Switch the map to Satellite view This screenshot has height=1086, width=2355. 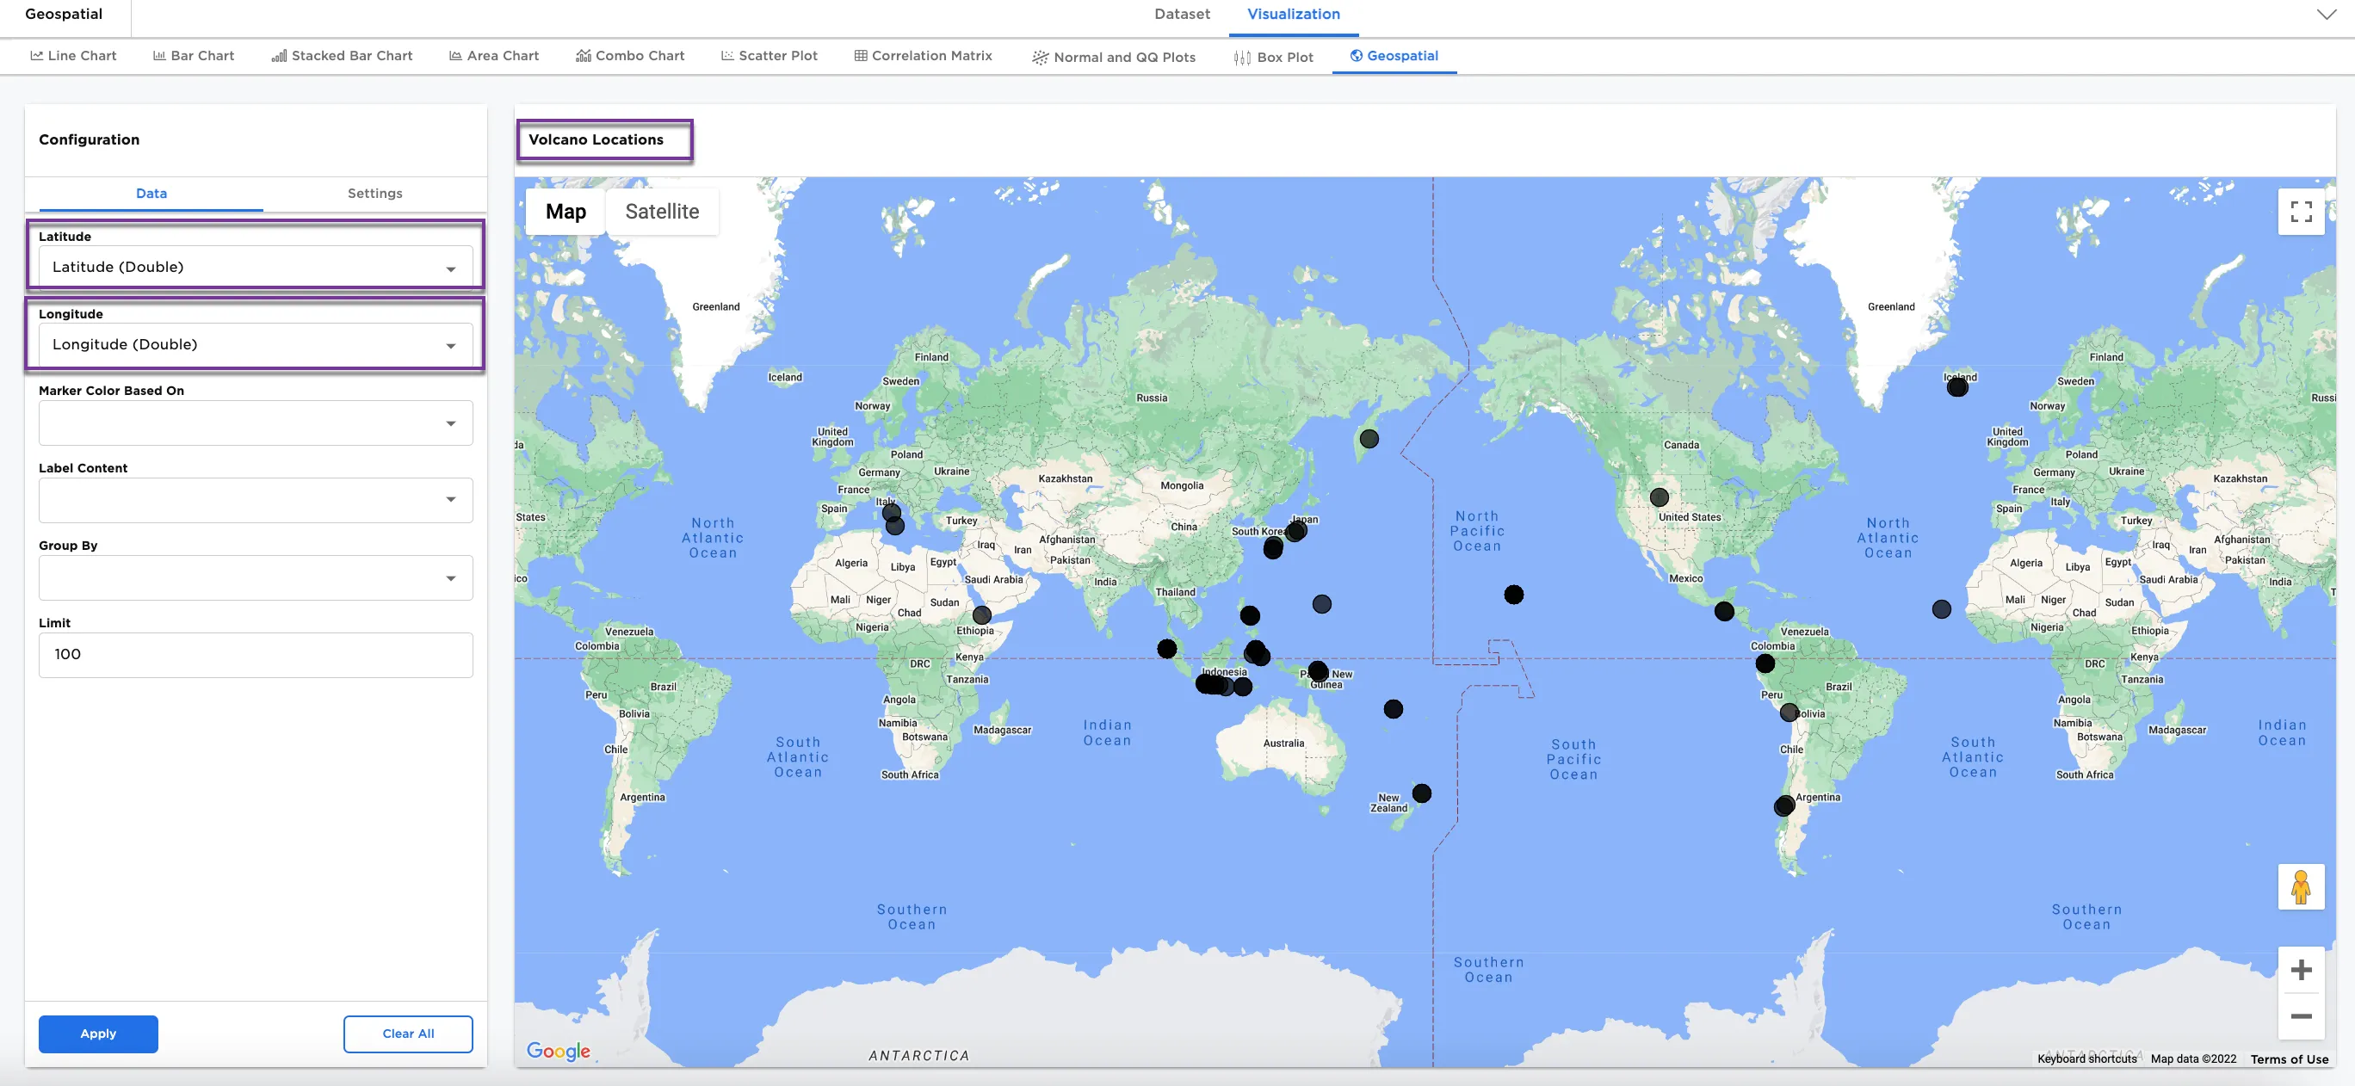point(662,211)
